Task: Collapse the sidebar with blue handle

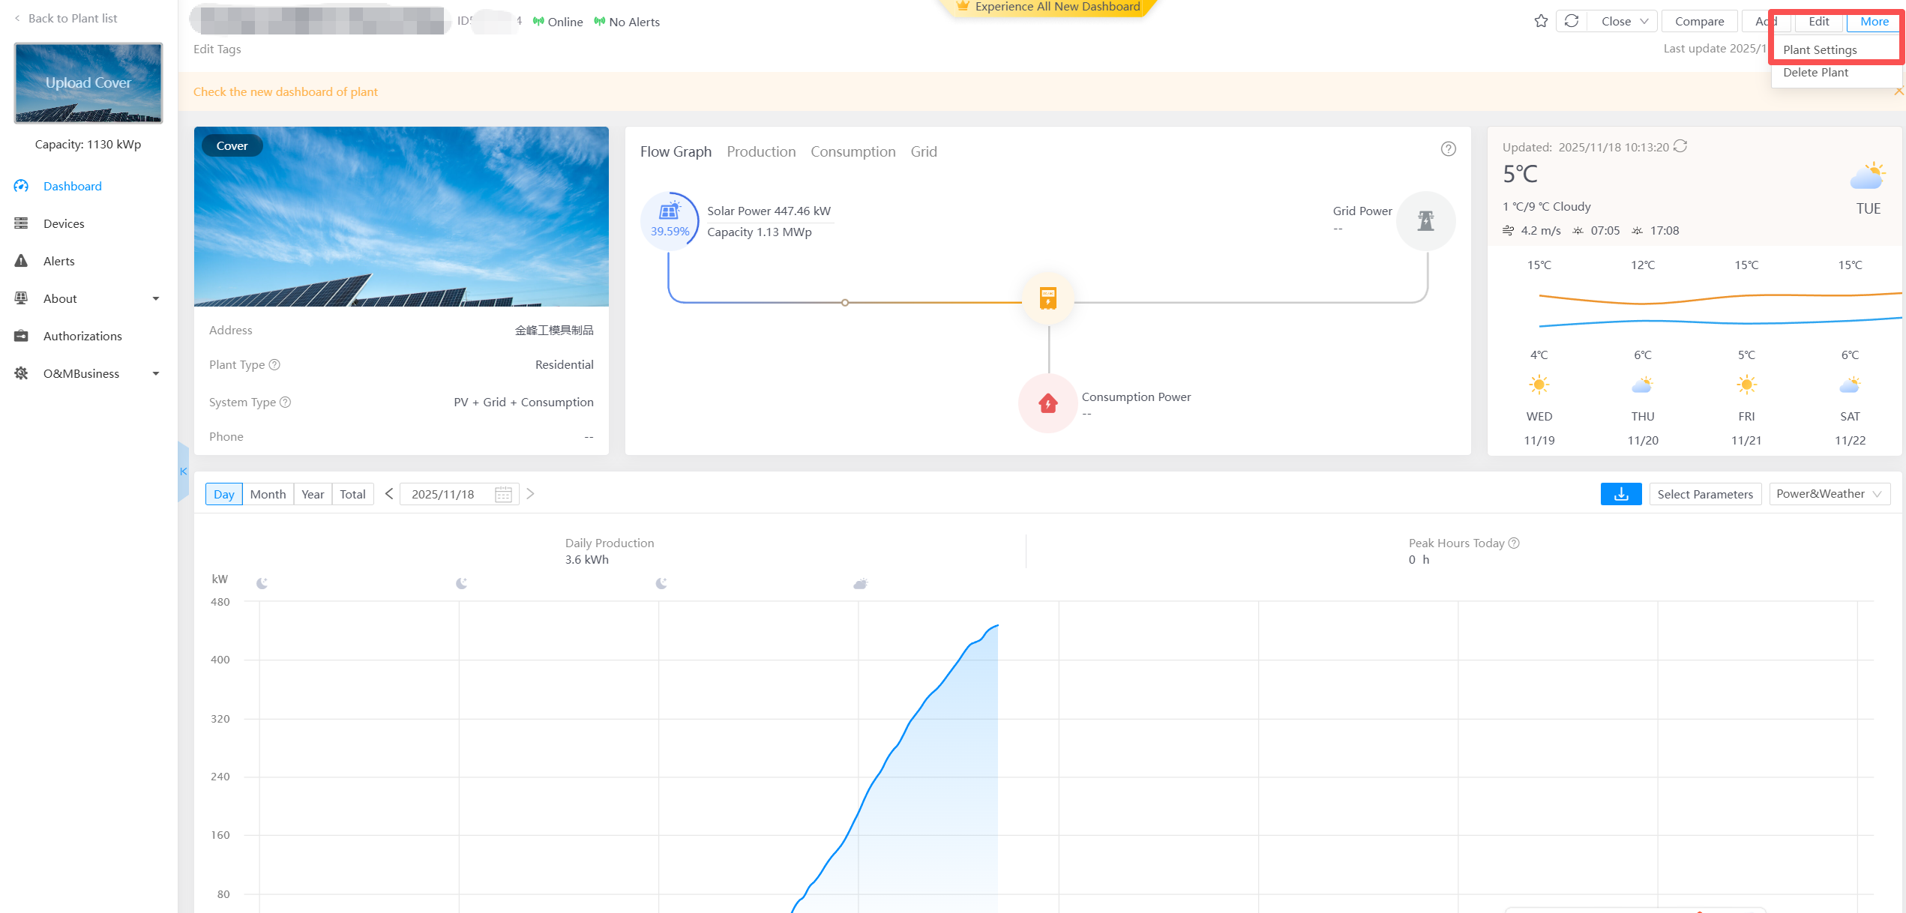Action: [x=183, y=471]
